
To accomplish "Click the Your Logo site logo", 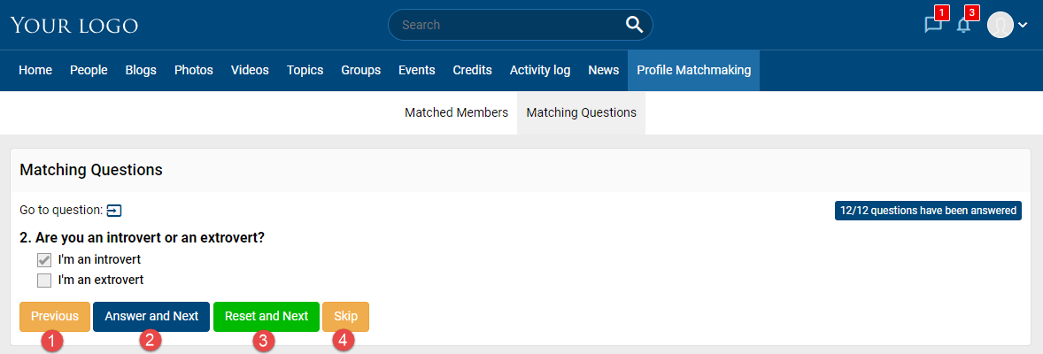I will pos(74,26).
